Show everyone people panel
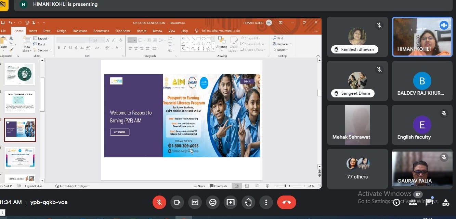The image size is (456, 219). pos(413,203)
